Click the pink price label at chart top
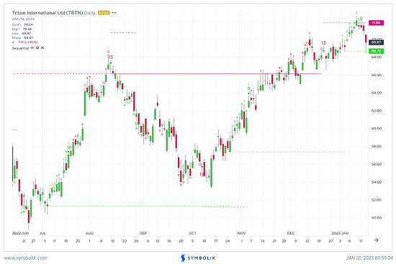The height and width of the screenshot is (264, 396). pos(376,23)
